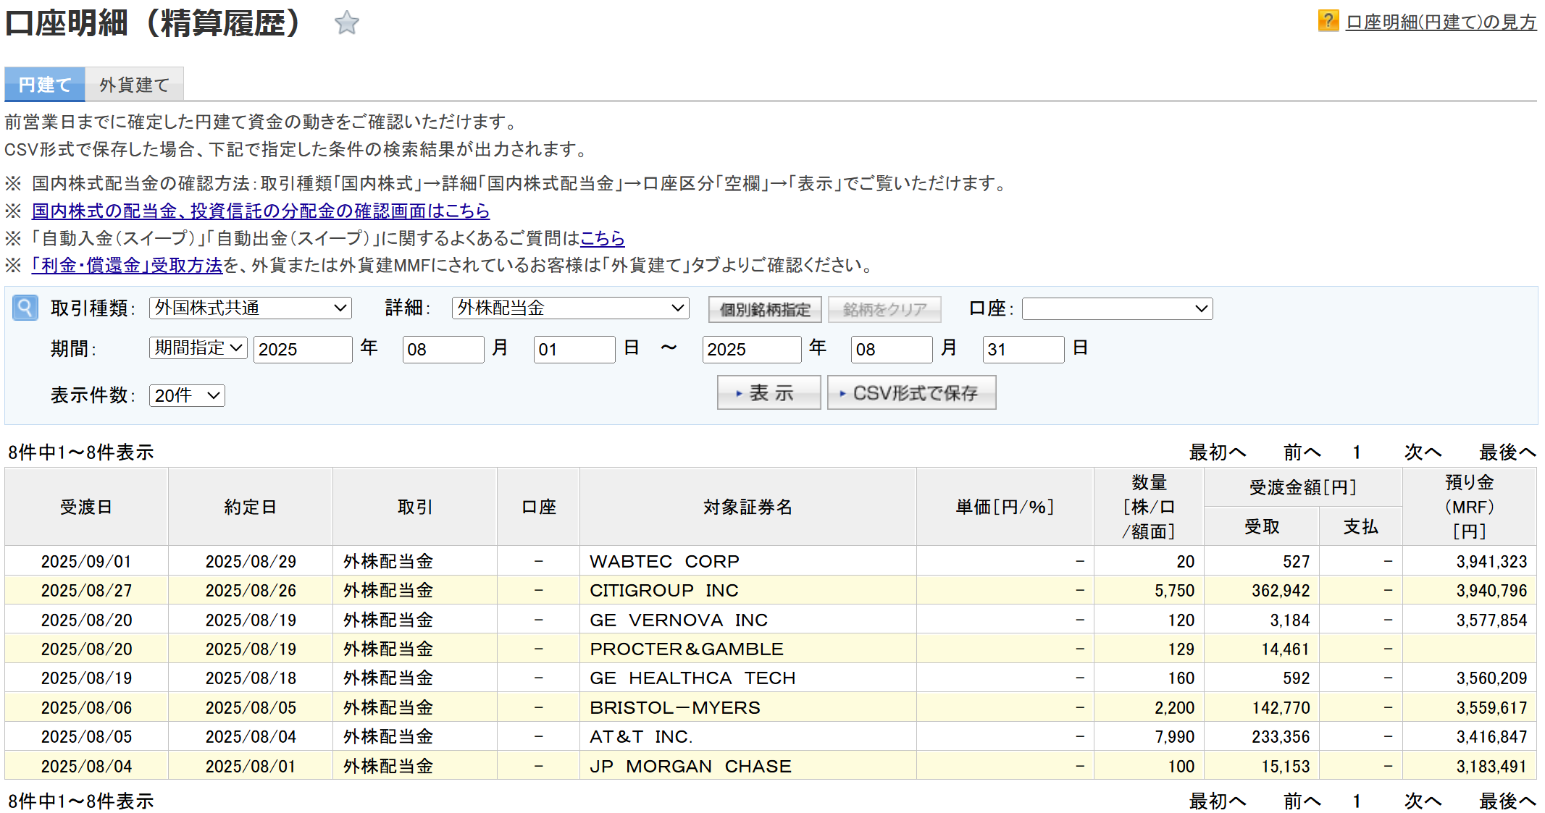Click the favorite star icon beside the title
This screenshot has height=813, width=1545.
coord(346,22)
